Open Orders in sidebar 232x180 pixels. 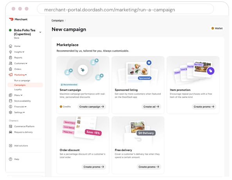(18, 69)
